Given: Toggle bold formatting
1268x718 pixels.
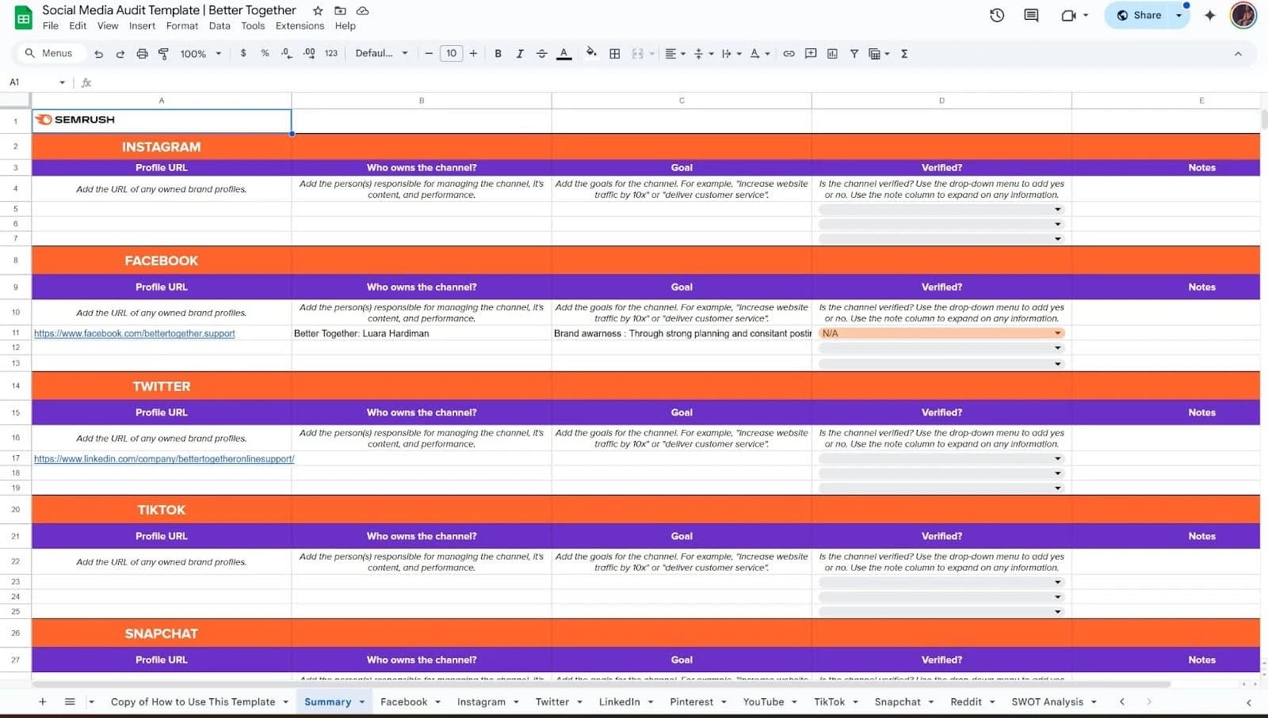Looking at the screenshot, I should pos(498,53).
